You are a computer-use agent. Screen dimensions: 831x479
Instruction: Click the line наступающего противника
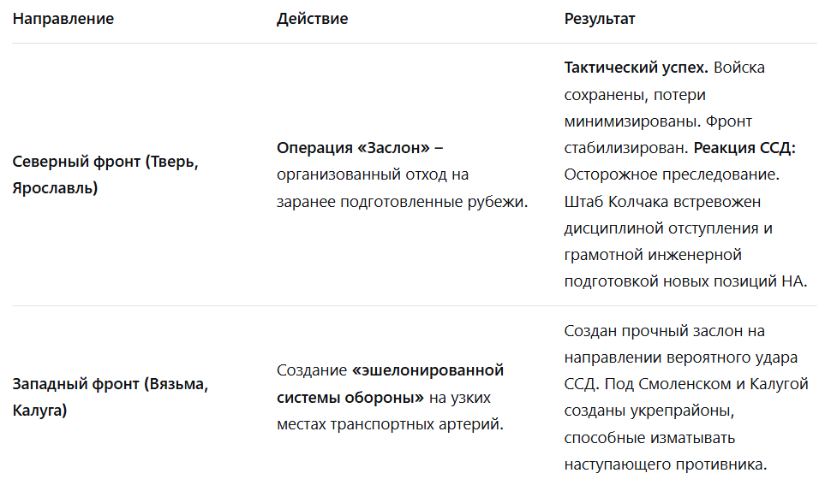[666, 464]
